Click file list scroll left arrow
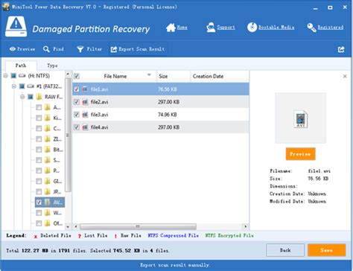 [76, 226]
